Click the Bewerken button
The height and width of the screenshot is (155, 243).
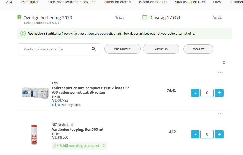(161, 49)
